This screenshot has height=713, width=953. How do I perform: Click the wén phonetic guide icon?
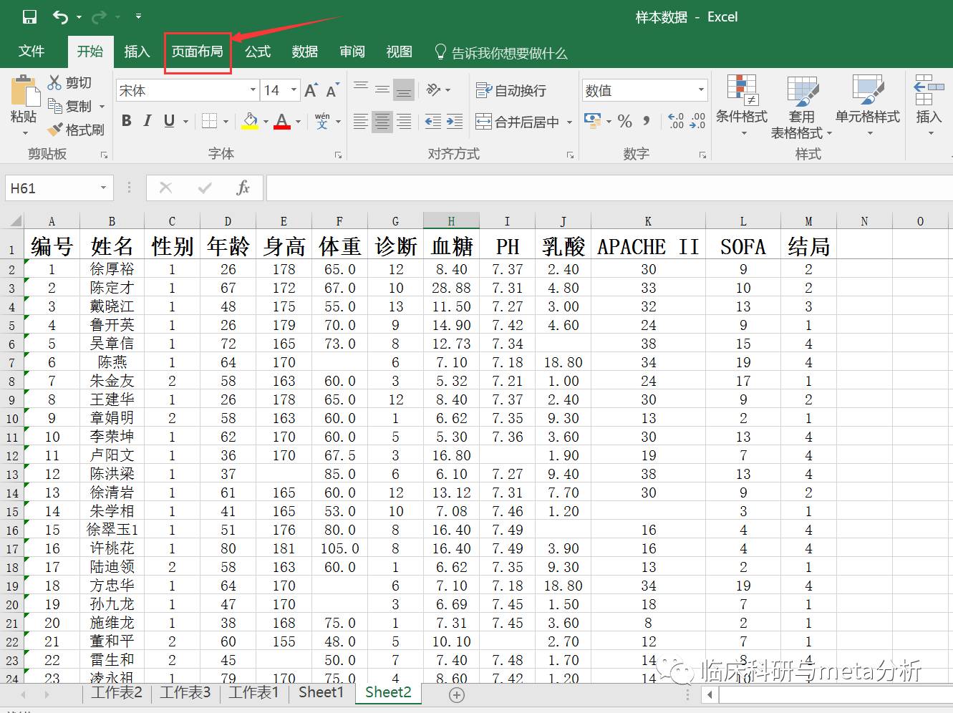coord(322,121)
